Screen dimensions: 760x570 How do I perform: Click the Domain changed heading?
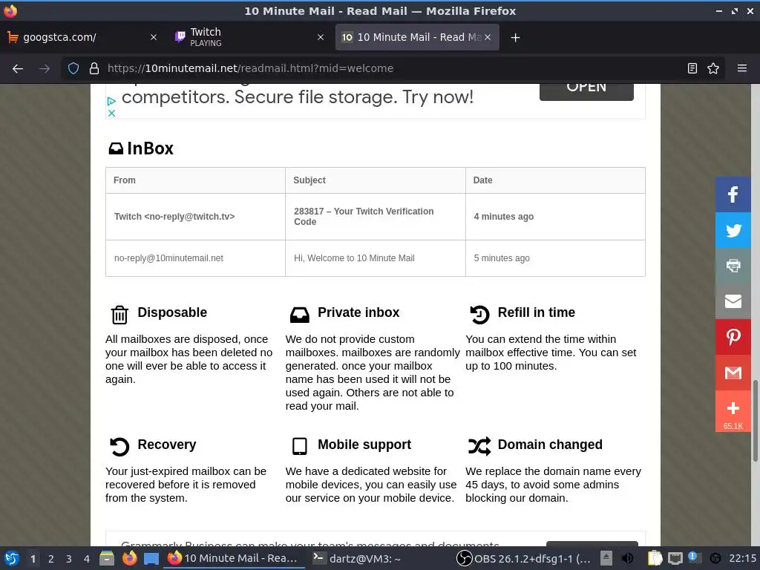click(550, 445)
